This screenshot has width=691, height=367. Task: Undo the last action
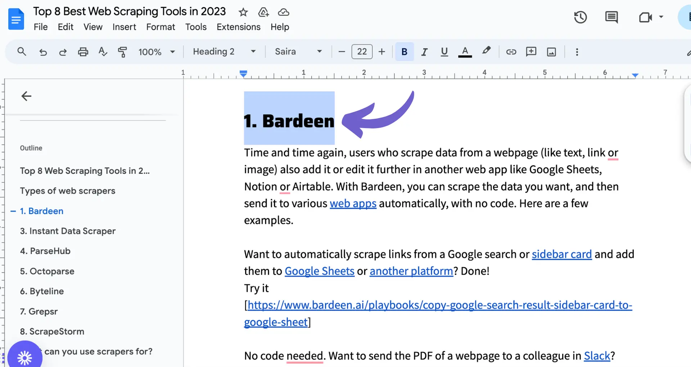[43, 52]
